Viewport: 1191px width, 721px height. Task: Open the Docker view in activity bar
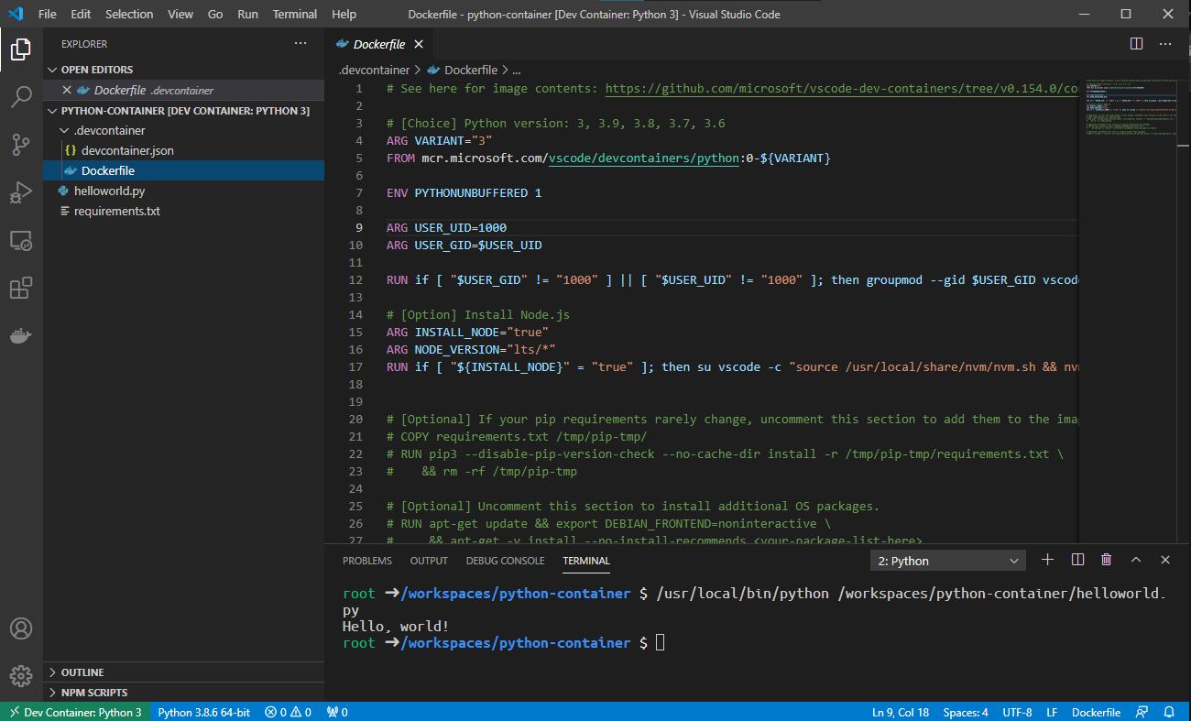pos(21,335)
